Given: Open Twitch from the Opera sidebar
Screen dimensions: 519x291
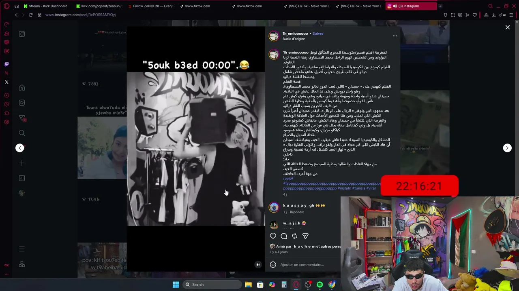Looking at the screenshot, I should 6,64.
